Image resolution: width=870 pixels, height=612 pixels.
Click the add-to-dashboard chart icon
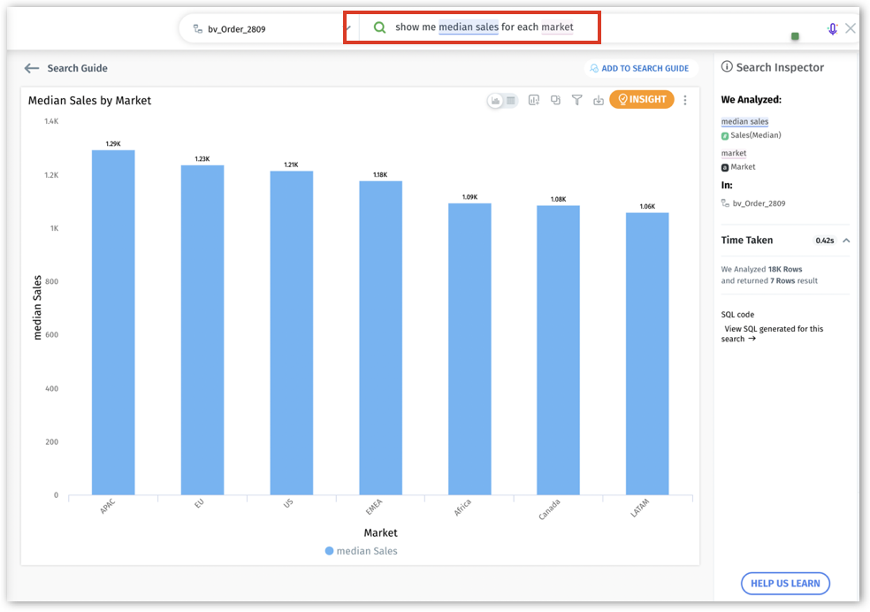click(x=534, y=100)
